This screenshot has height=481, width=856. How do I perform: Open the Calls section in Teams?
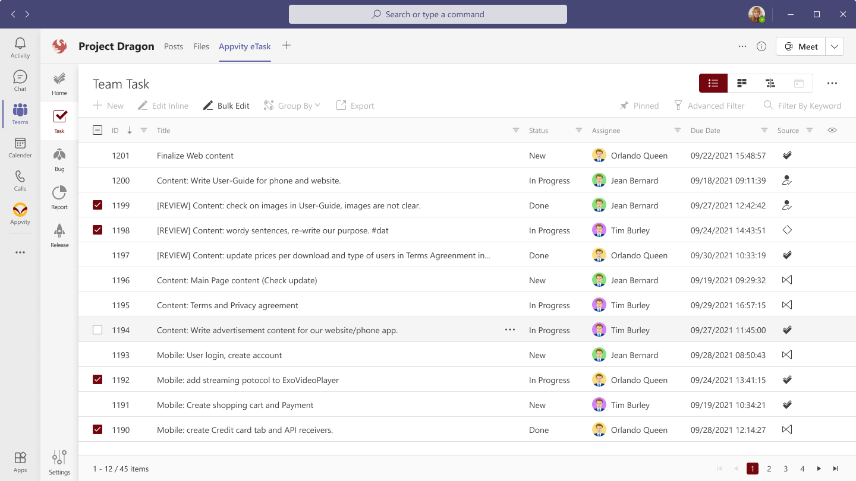pos(20,181)
